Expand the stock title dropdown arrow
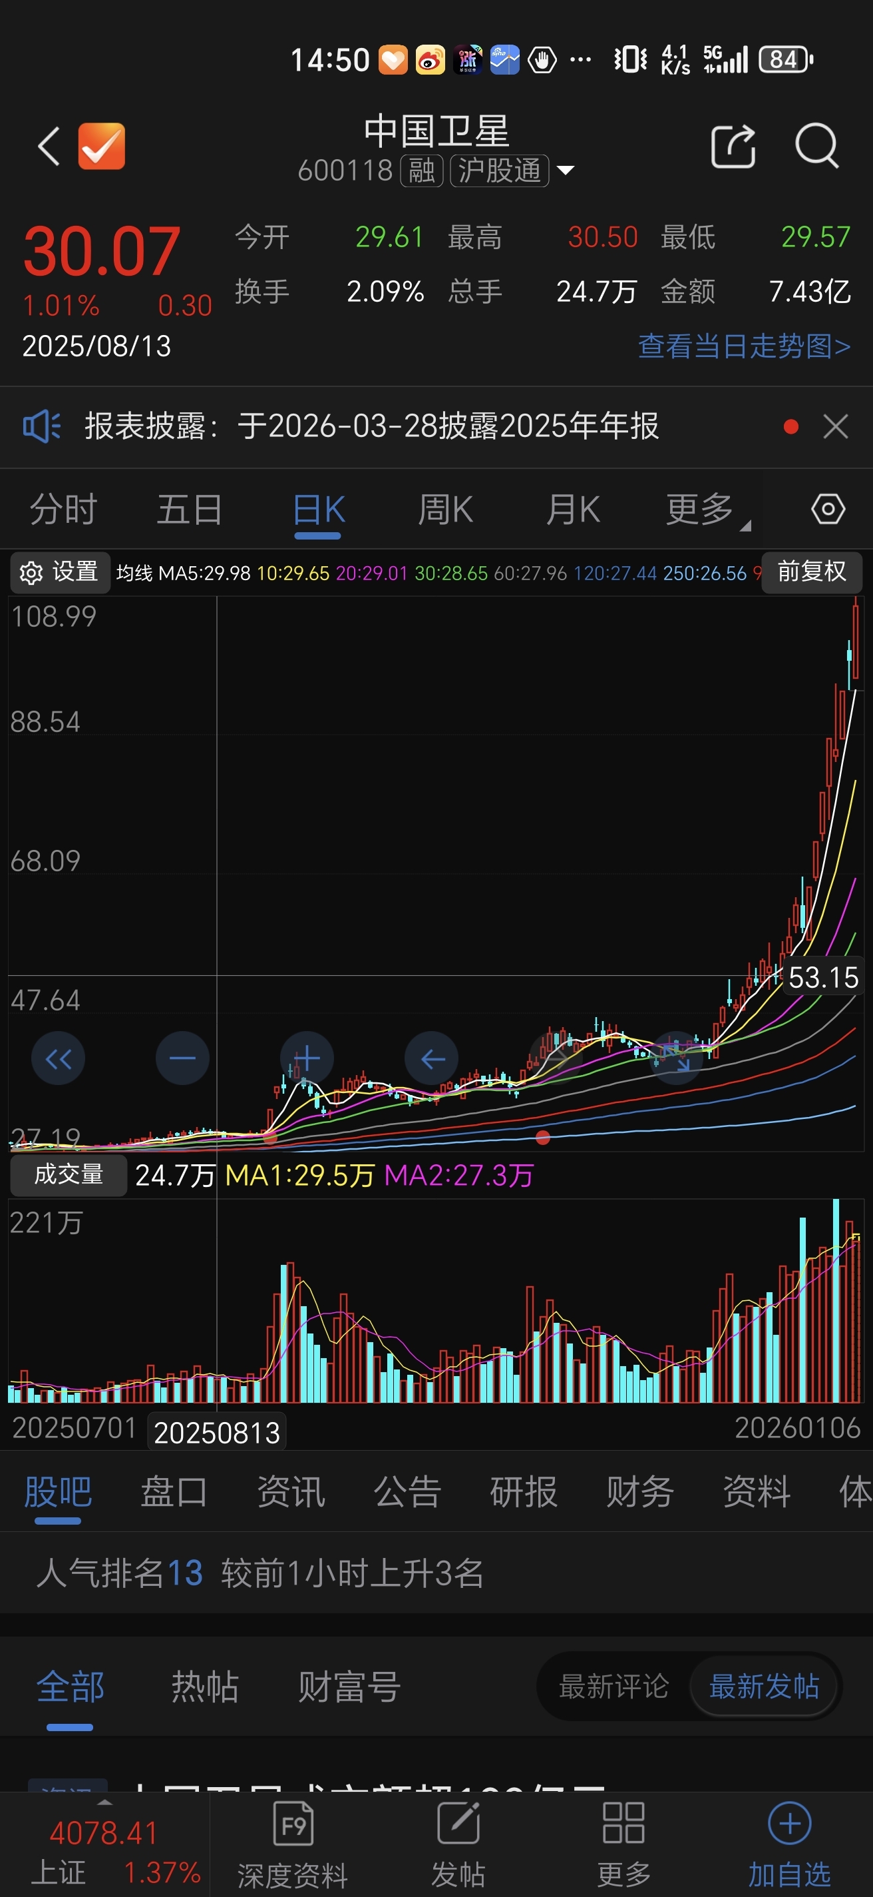 [566, 171]
